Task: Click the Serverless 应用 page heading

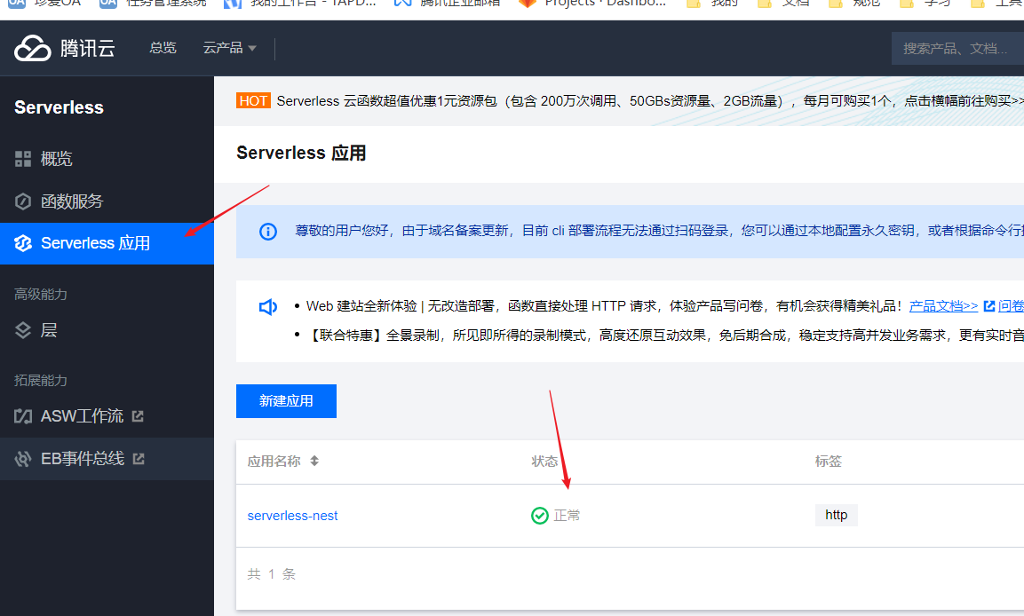Action: pos(301,153)
